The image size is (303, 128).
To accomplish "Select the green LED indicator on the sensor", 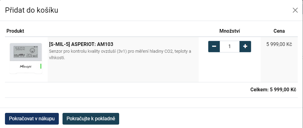I will coord(41,66).
